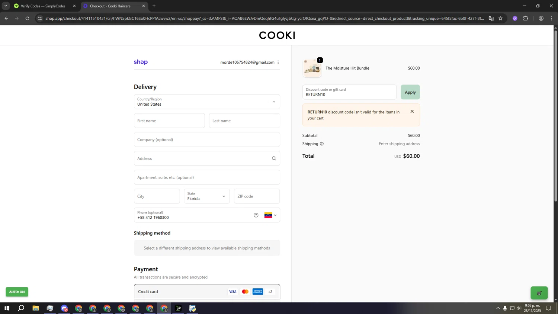
Task: Open the Windows Start menu
Action: click(7, 308)
